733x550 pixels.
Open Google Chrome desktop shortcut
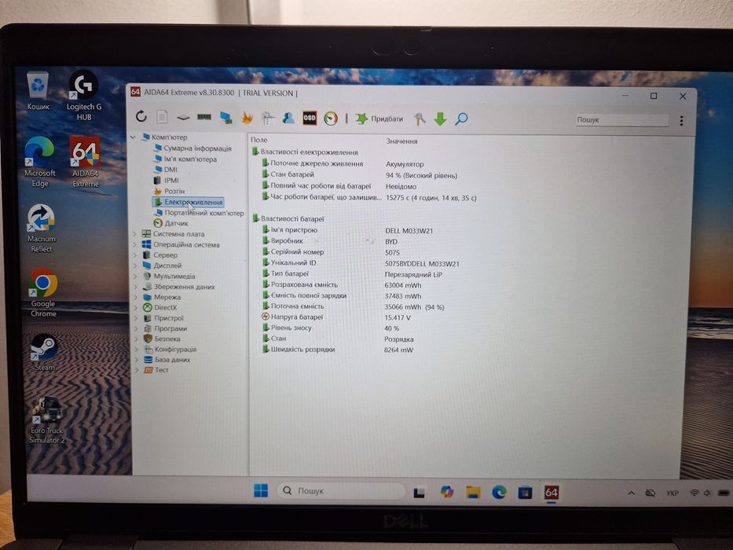[43, 293]
